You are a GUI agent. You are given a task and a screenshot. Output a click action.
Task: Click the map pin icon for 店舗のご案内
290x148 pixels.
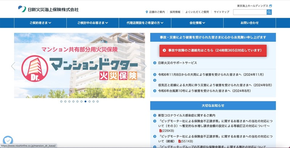coord(146,12)
